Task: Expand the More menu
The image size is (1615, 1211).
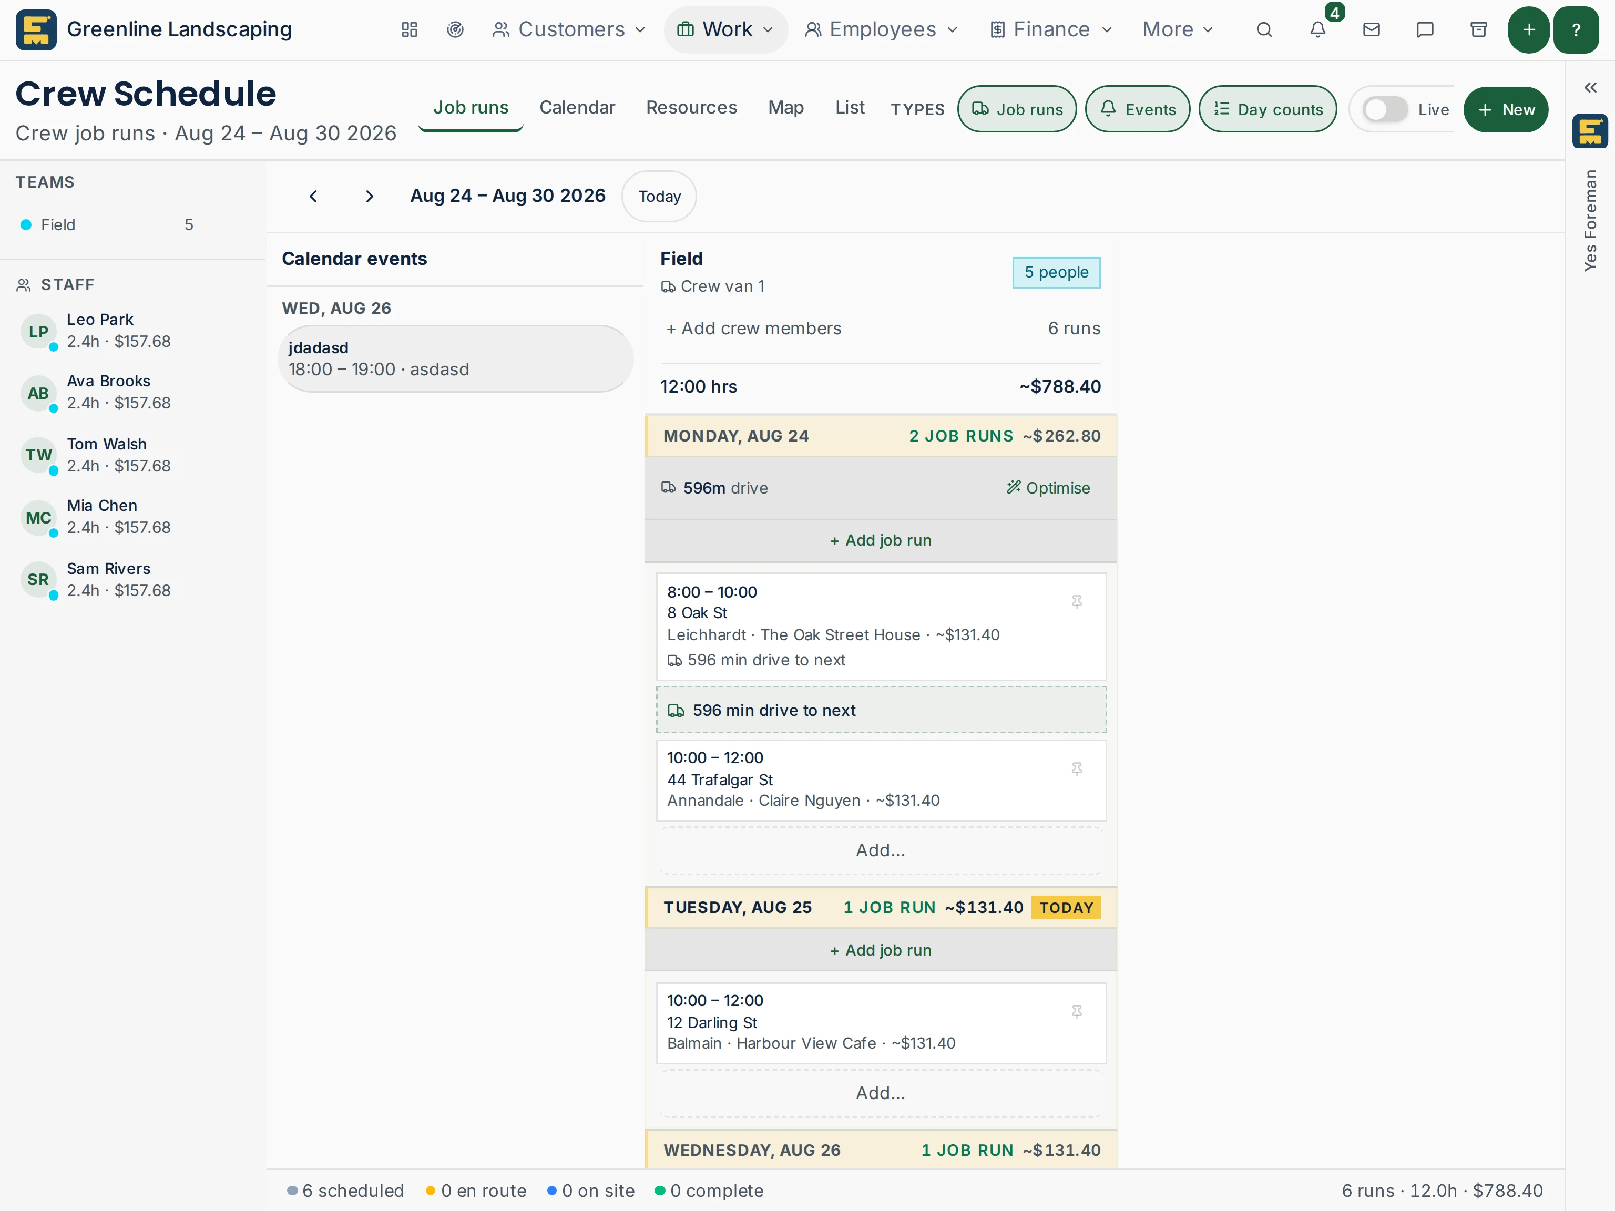Action: [x=1178, y=29]
